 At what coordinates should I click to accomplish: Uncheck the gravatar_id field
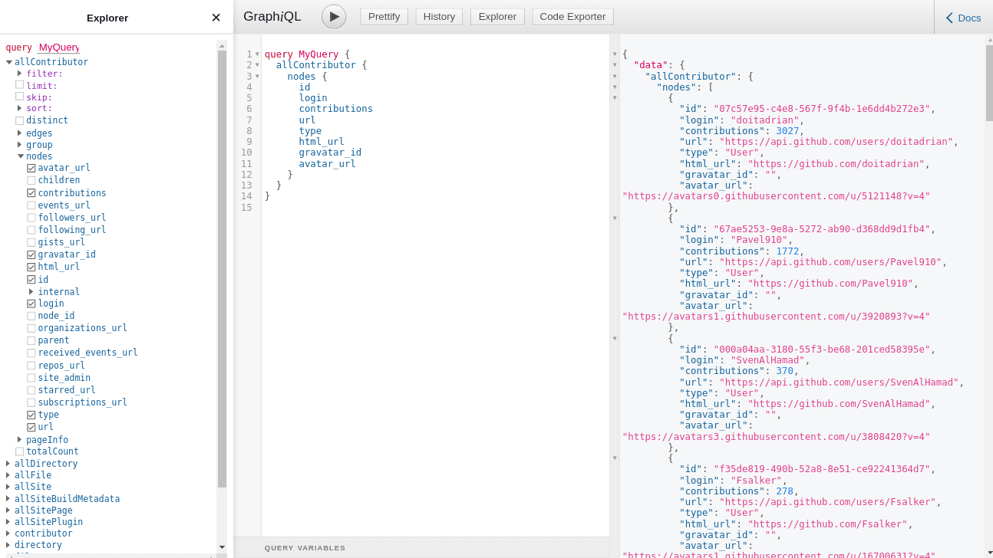point(31,254)
